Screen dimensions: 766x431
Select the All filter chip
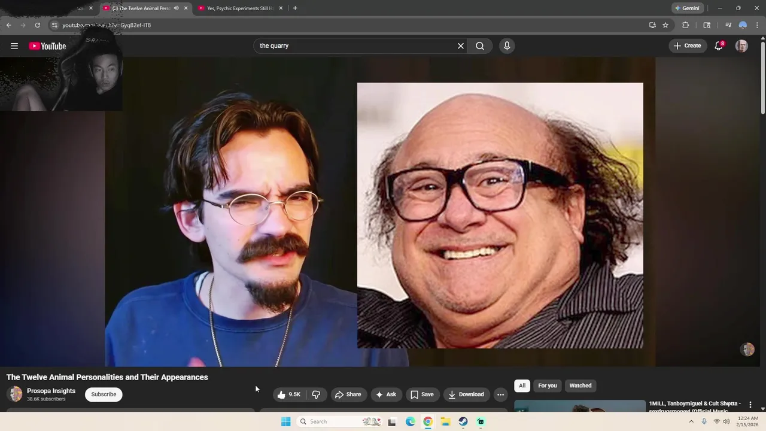[522, 386]
